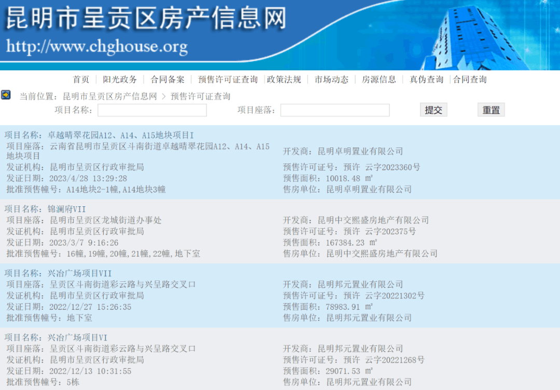Viewport: 560px width, 390px height.
Task: Click 昆明市呈贡区房产信息网 breadcrumb link
Action: [109, 97]
